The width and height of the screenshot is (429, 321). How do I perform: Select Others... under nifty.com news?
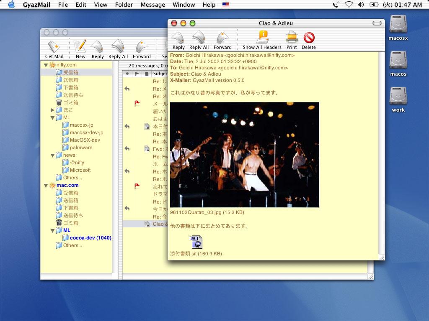click(69, 178)
